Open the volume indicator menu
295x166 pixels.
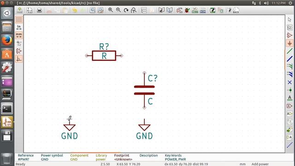click(x=266, y=3)
